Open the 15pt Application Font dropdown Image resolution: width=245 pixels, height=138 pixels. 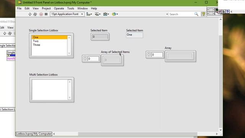coord(67,14)
